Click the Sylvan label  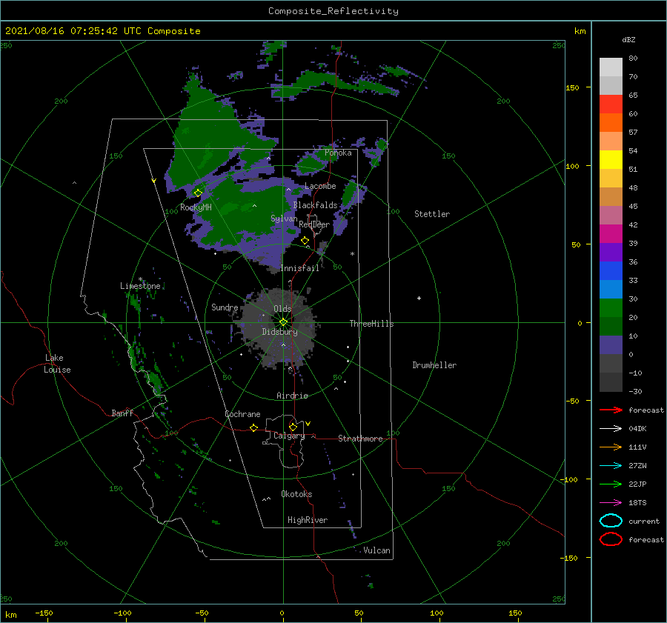tap(284, 219)
